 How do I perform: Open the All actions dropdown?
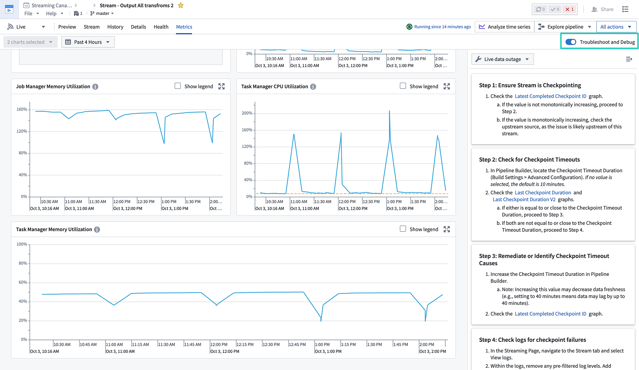click(x=616, y=27)
